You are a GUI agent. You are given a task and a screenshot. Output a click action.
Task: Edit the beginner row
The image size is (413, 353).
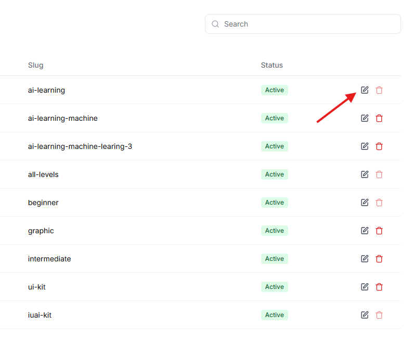(x=365, y=203)
